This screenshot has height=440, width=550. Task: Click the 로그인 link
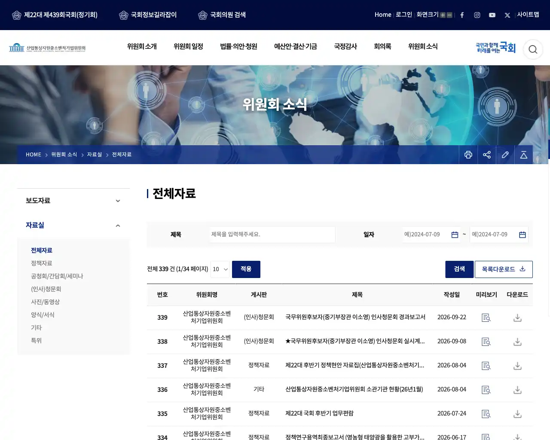404,15
